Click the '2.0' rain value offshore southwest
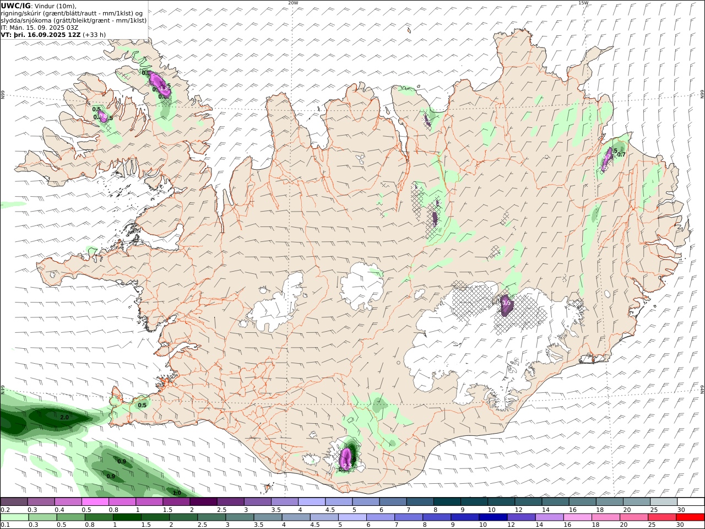Image resolution: width=705 pixels, height=529 pixels. (64, 417)
